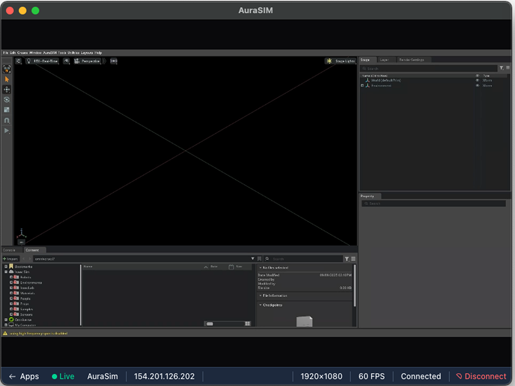Viewport: 515px width, 386px height.
Task: Expand the Omniverse tree node
Action: pos(6,320)
